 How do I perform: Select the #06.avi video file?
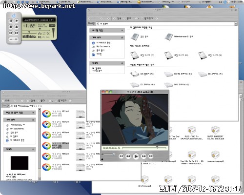[55, 167]
